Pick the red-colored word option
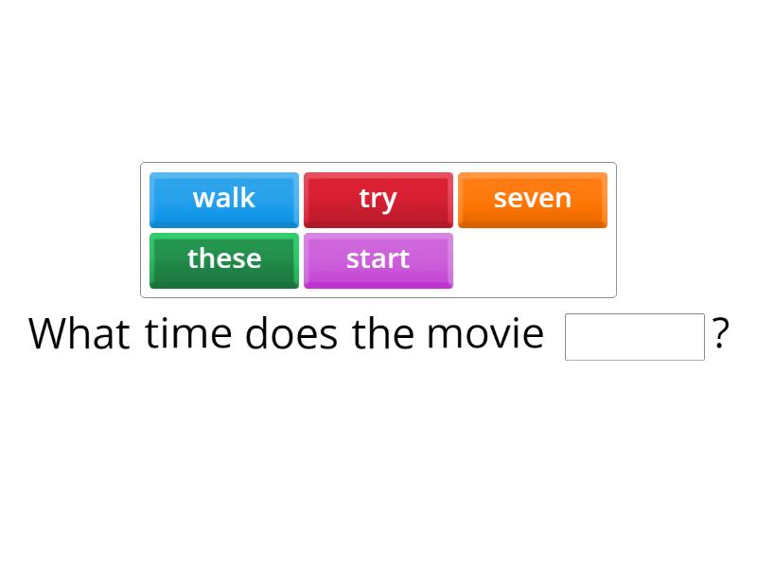The height and width of the screenshot is (568, 757). 378,199
